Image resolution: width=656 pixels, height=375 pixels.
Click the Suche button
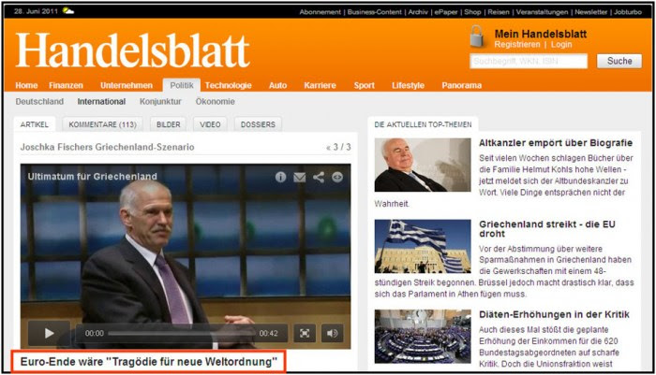[619, 61]
